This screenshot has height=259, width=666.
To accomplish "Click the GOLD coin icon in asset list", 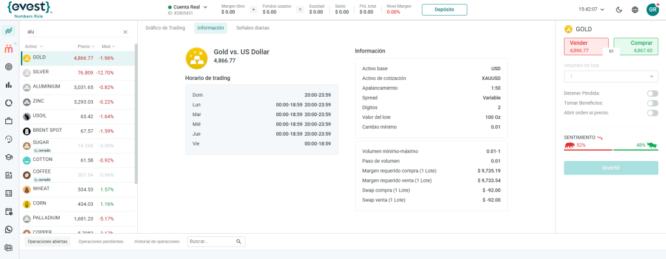I will 26,58.
